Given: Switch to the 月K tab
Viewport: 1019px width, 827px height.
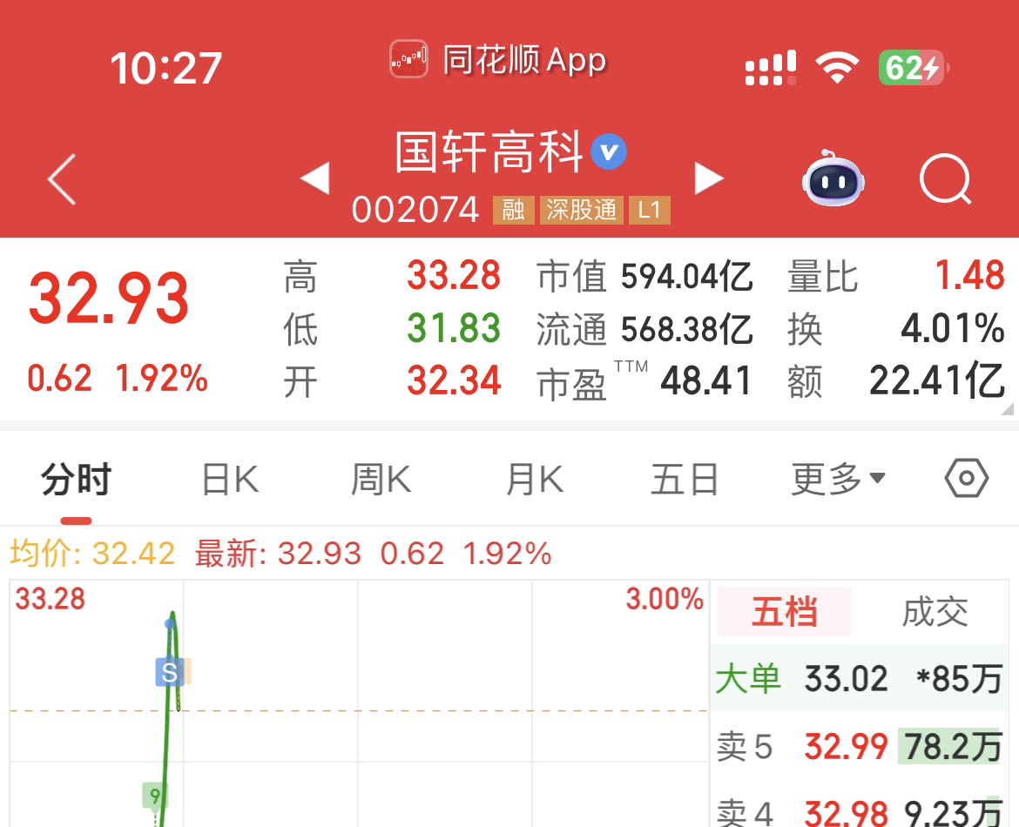Looking at the screenshot, I should [534, 479].
